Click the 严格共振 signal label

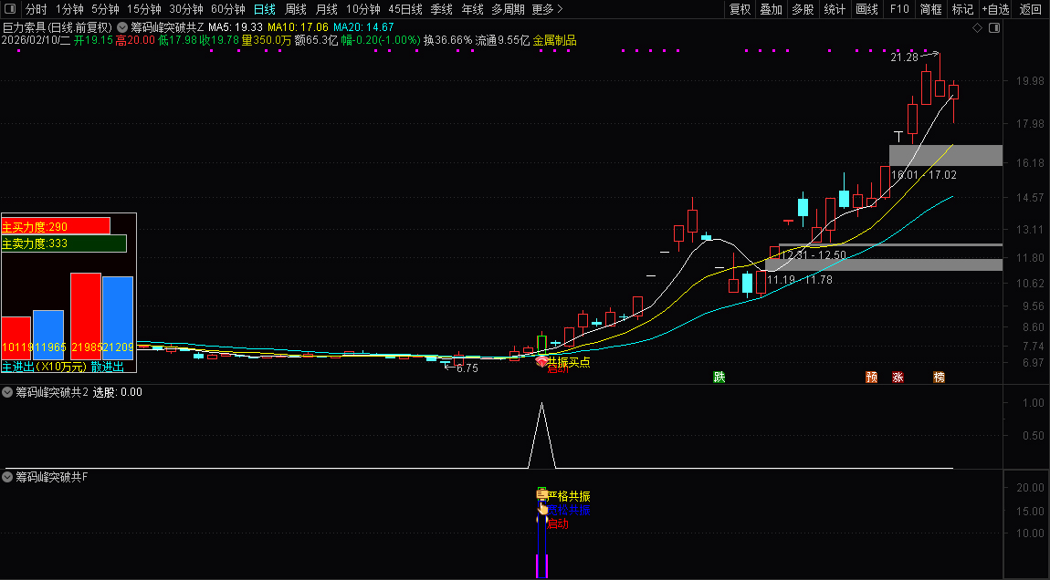[569, 496]
